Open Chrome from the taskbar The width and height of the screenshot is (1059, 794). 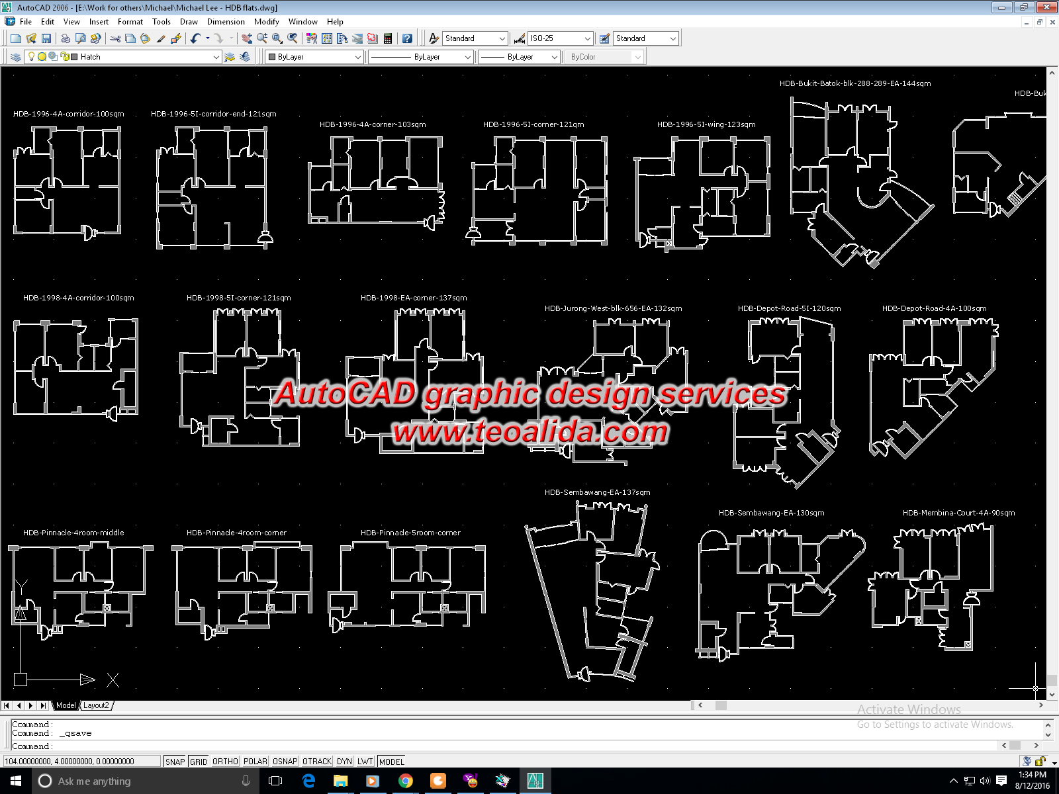click(x=405, y=781)
